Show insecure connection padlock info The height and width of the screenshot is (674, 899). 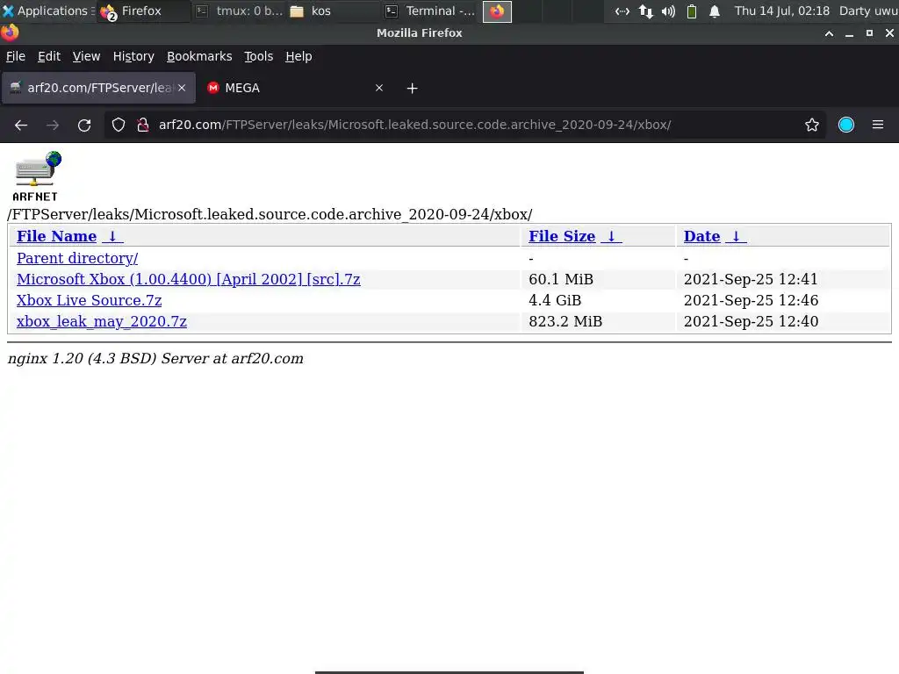pos(143,125)
